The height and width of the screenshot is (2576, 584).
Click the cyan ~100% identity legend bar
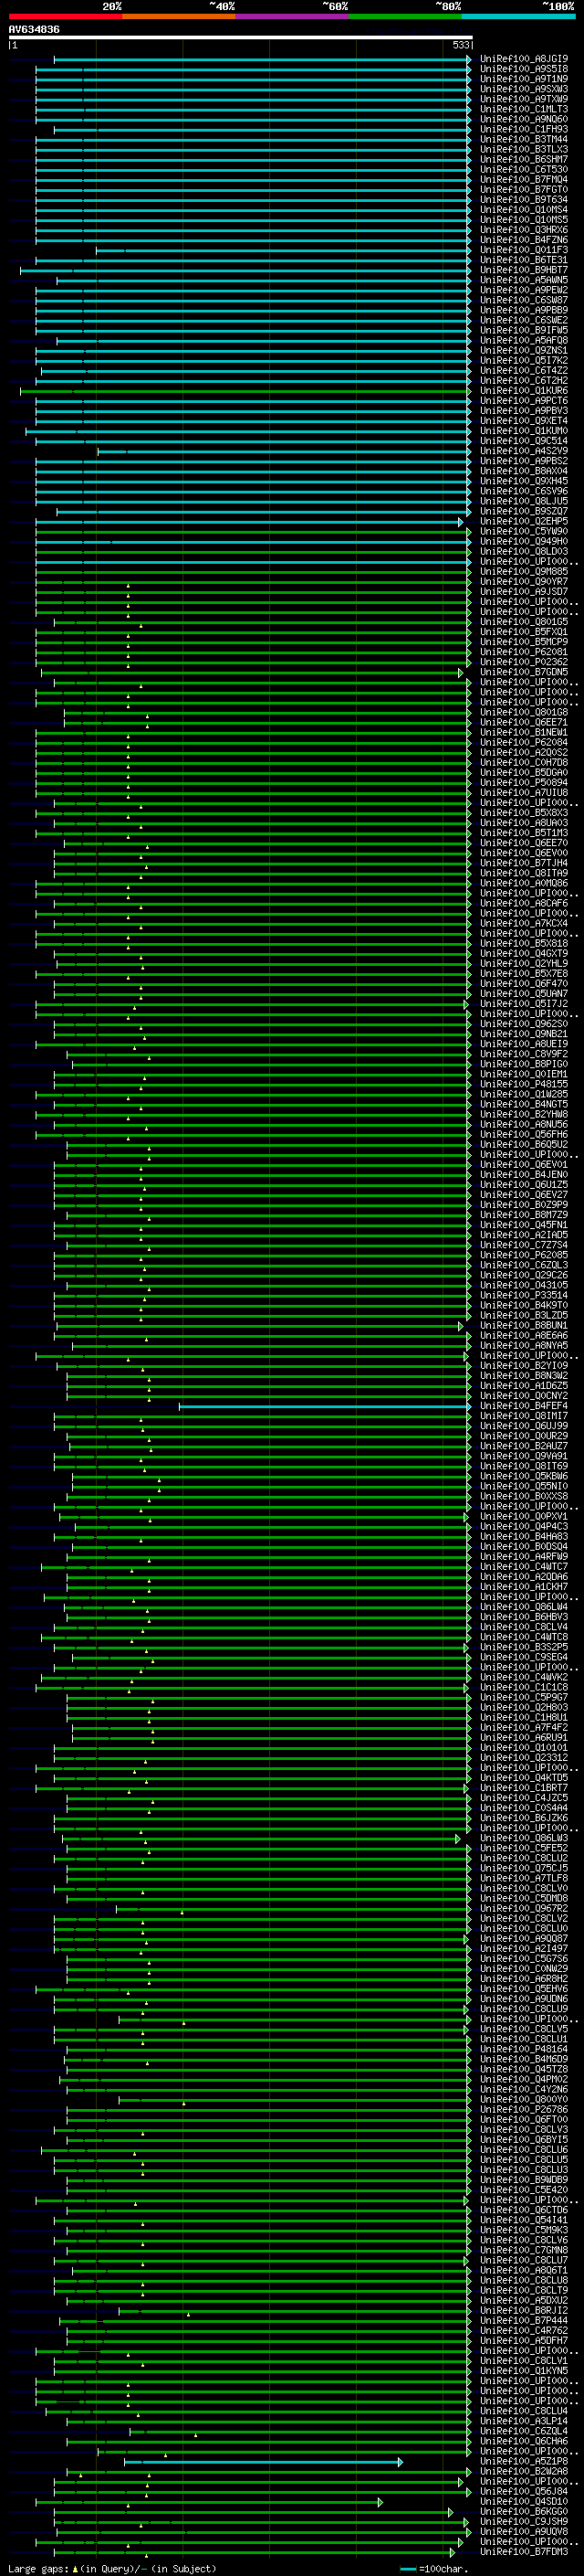pos(518,16)
